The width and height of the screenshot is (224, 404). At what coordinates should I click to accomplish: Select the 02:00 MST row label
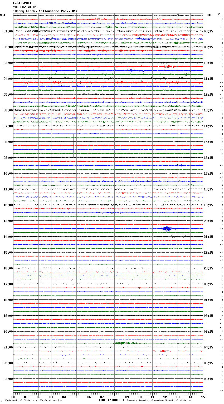8,47
